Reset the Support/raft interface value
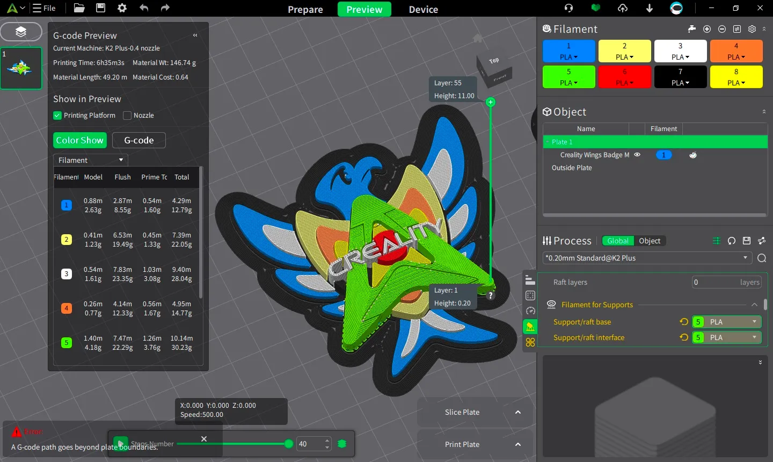Screen dimensions: 773x462 coord(684,337)
